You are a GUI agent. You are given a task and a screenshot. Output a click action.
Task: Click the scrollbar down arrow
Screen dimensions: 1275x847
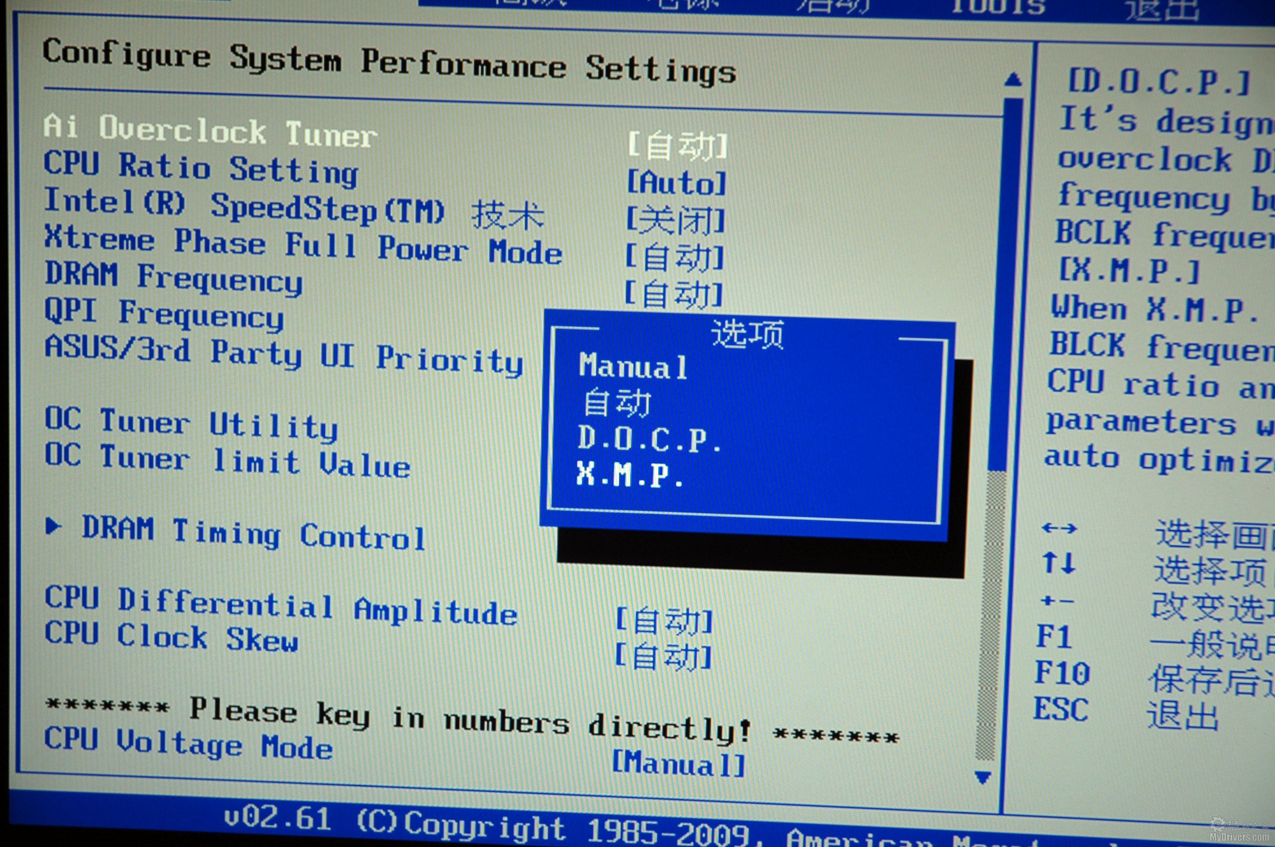point(982,777)
